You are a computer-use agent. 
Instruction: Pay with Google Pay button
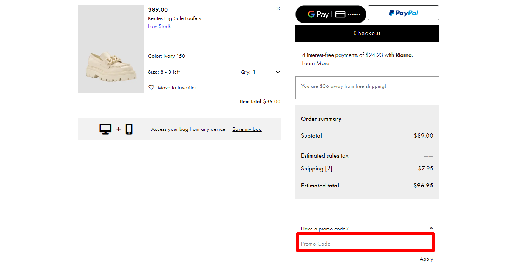pyautogui.click(x=331, y=14)
